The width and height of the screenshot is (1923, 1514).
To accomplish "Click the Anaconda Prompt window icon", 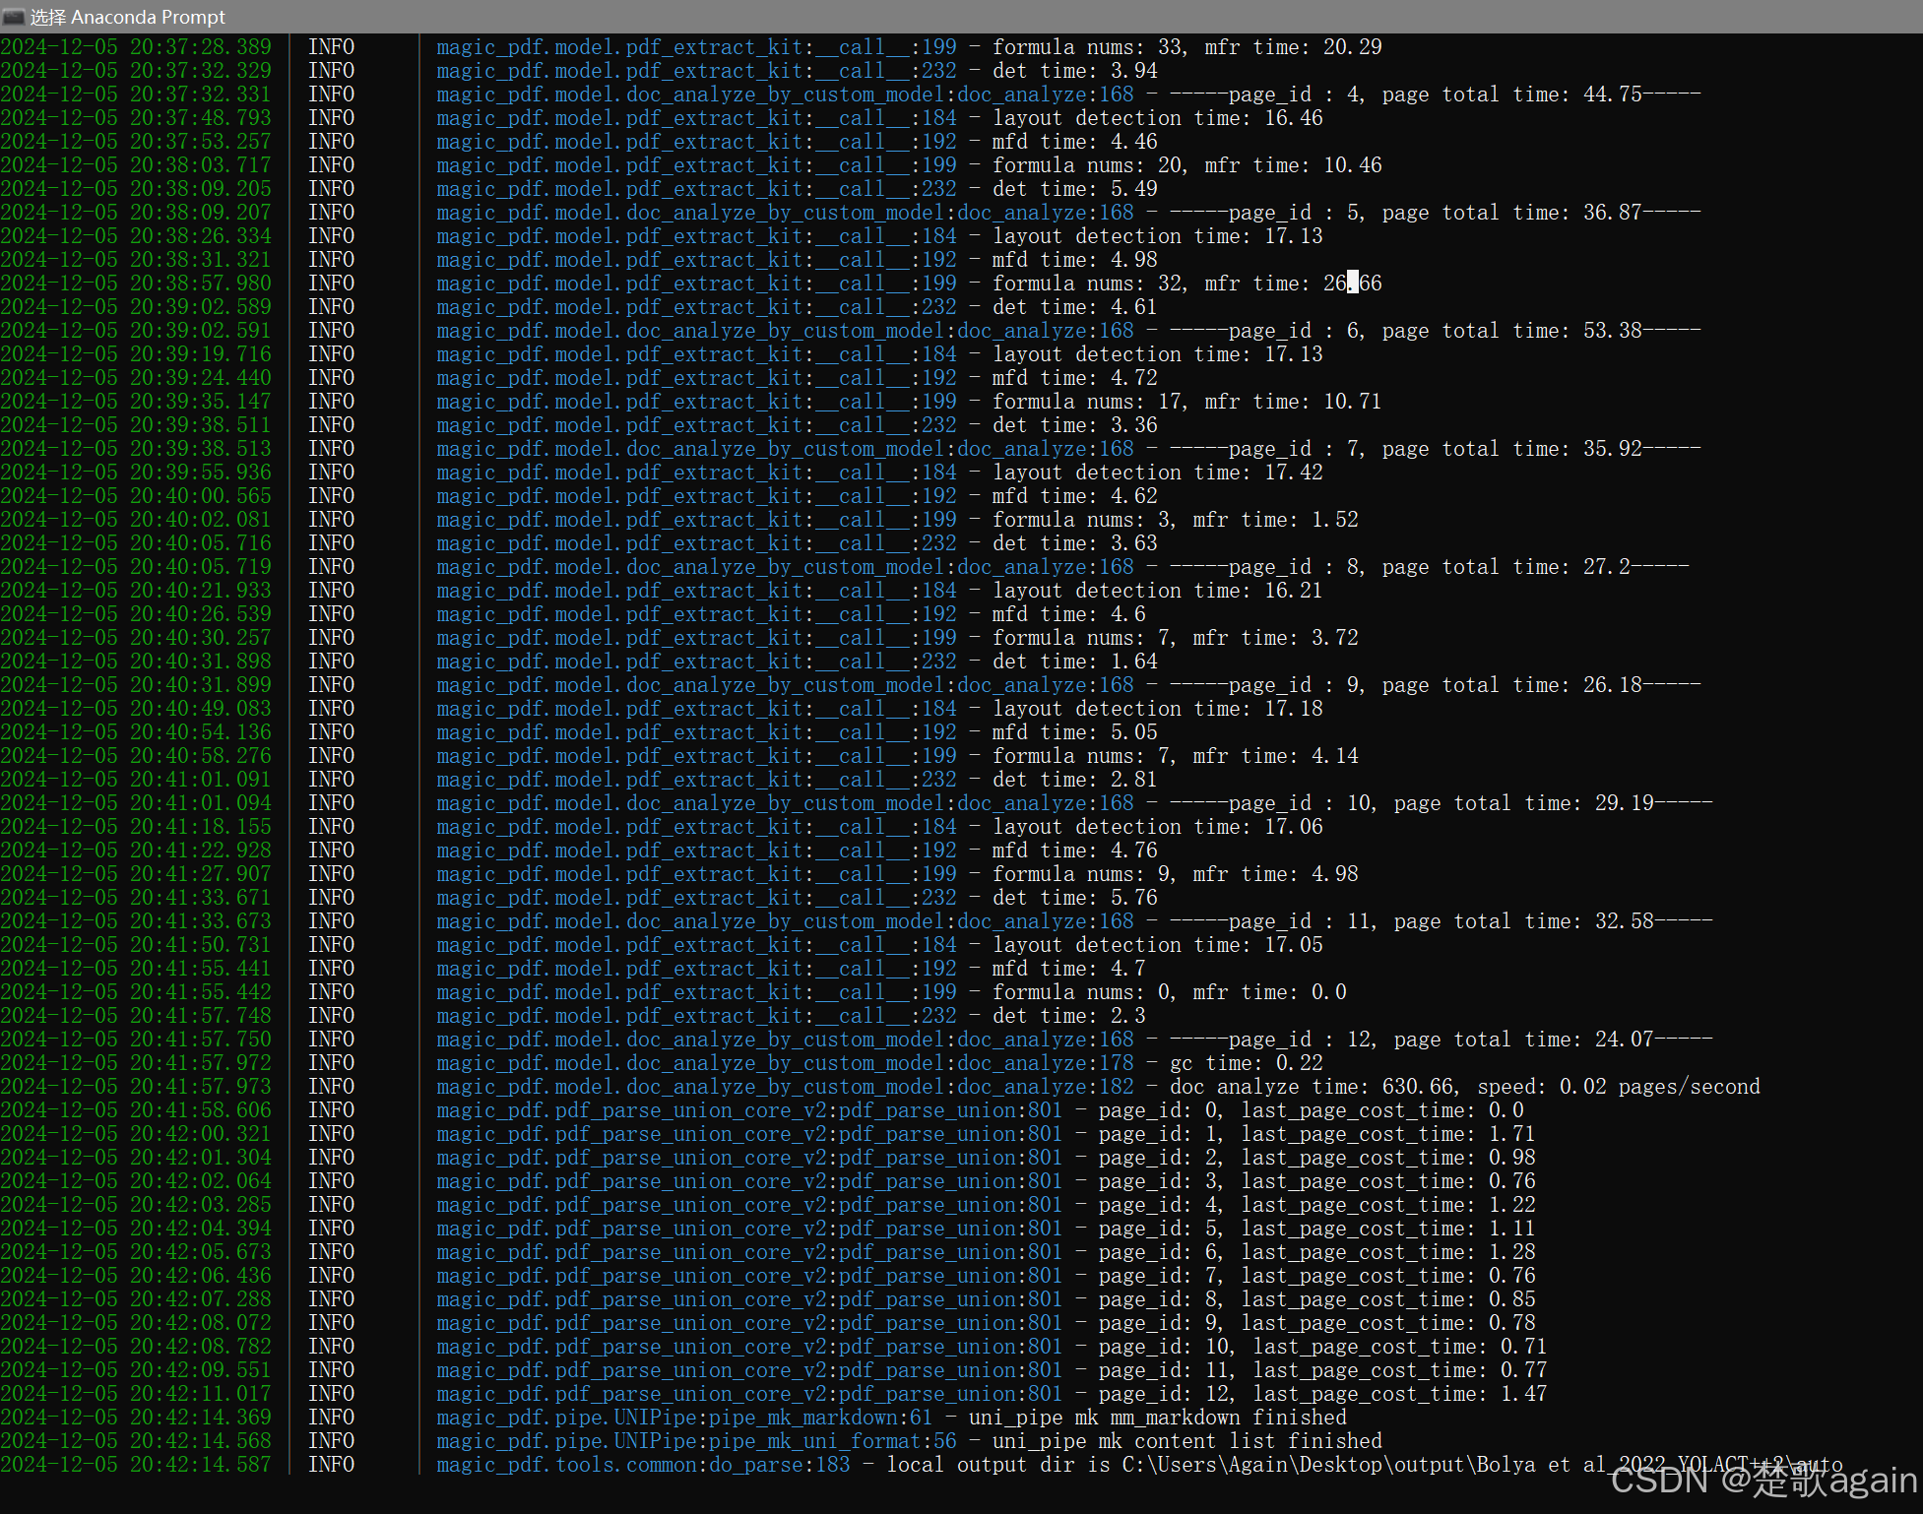I will coord(13,17).
